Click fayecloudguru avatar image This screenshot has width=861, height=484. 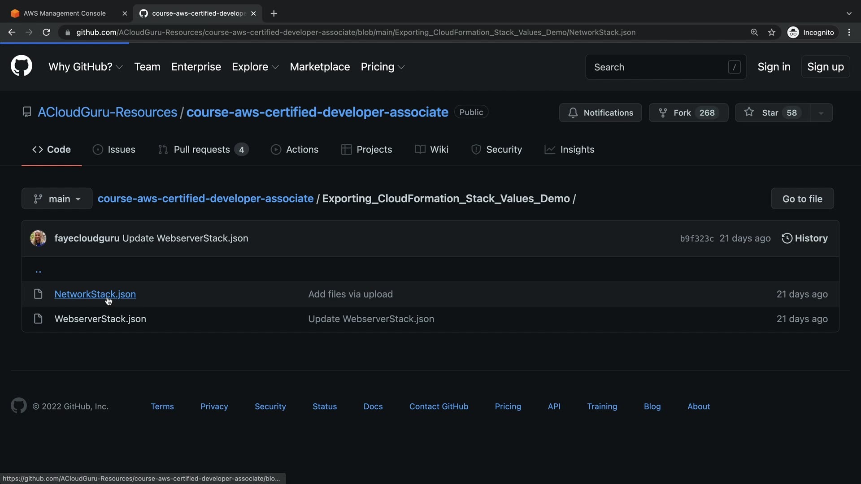pyautogui.click(x=38, y=238)
